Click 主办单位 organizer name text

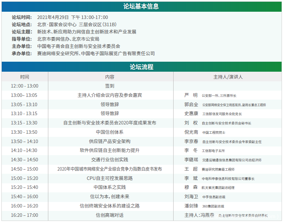pos(79,46)
